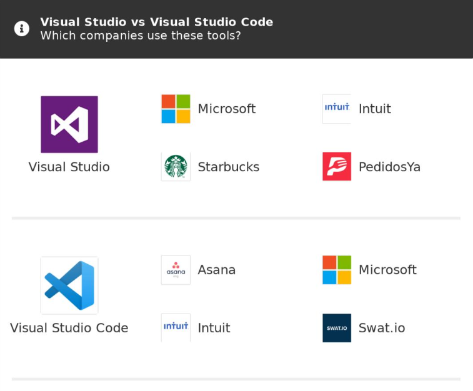Screen dimensions: 473x391
Task: Open the Starbucks company name link
Action: pos(229,167)
